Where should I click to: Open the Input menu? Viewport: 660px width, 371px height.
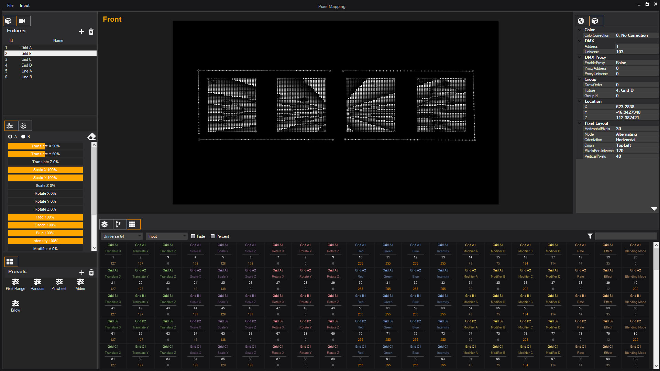tap(24, 5)
